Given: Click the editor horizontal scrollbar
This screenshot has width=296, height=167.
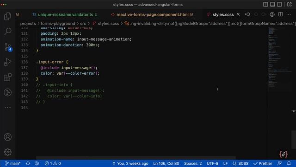Looking at the screenshot, I should tap(136, 158).
